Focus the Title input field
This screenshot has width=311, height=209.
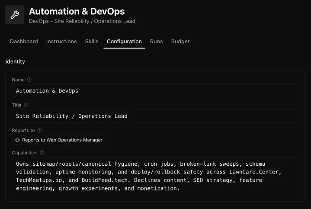[x=155, y=116]
